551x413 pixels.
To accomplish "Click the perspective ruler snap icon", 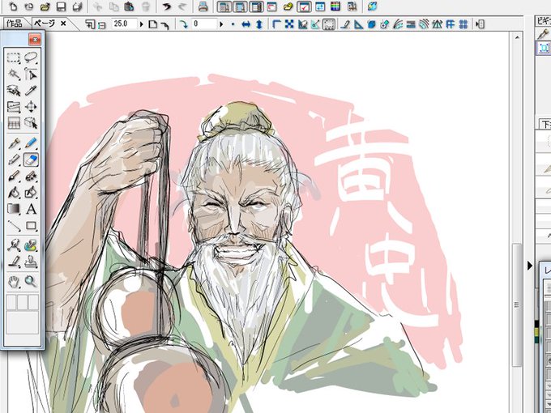I will pos(438,24).
